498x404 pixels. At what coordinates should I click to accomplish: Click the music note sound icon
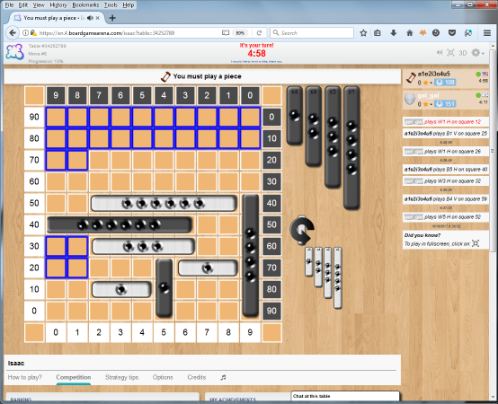[x=223, y=377]
